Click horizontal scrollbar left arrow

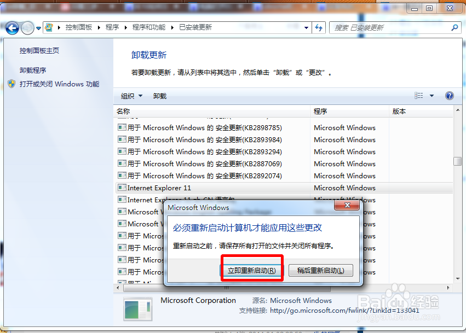click(x=118, y=288)
